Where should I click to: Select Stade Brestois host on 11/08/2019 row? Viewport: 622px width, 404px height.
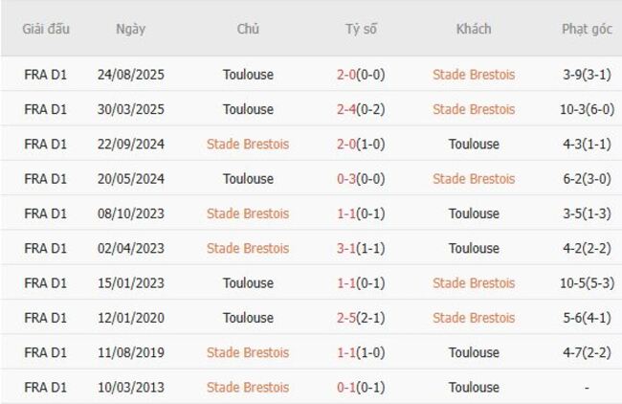[248, 352]
